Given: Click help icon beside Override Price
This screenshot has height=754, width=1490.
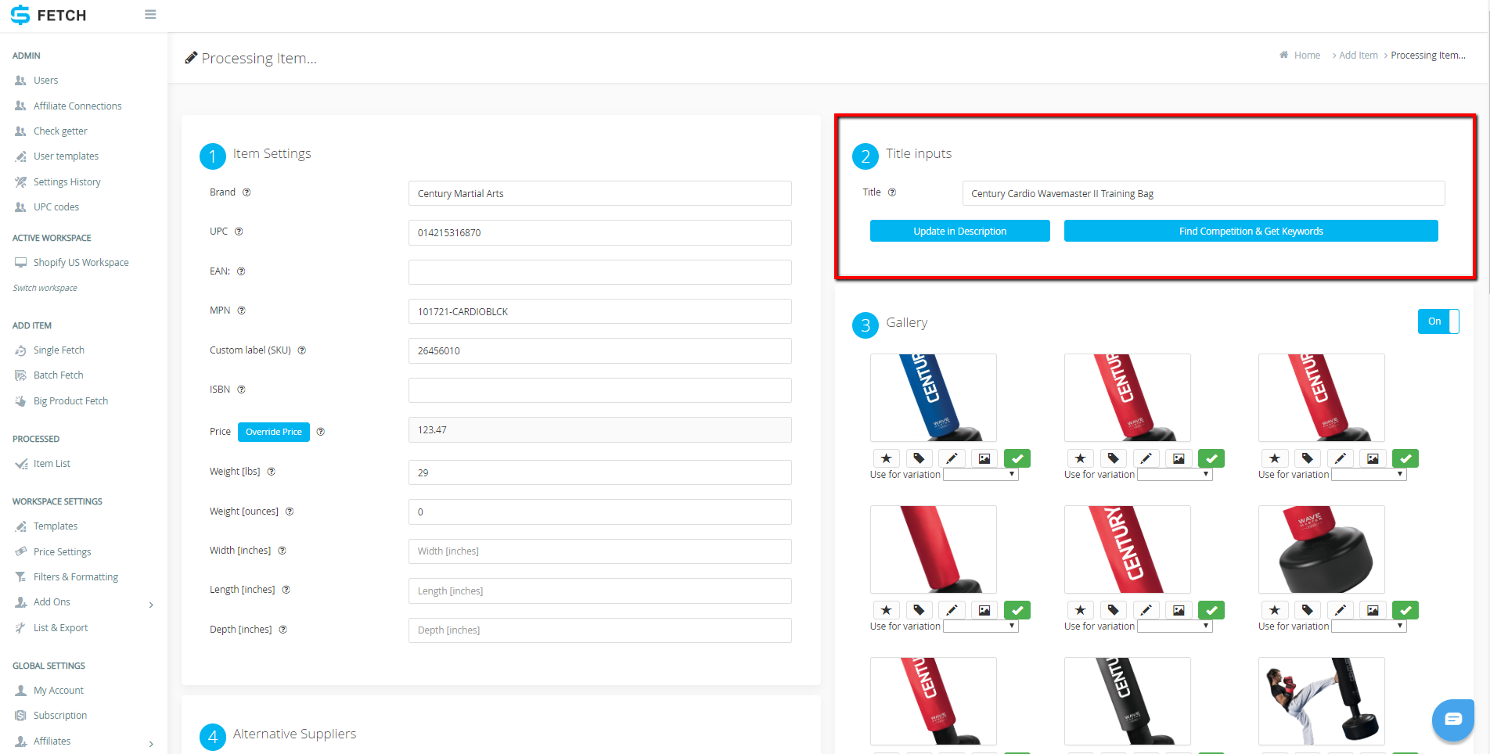Looking at the screenshot, I should click(320, 432).
